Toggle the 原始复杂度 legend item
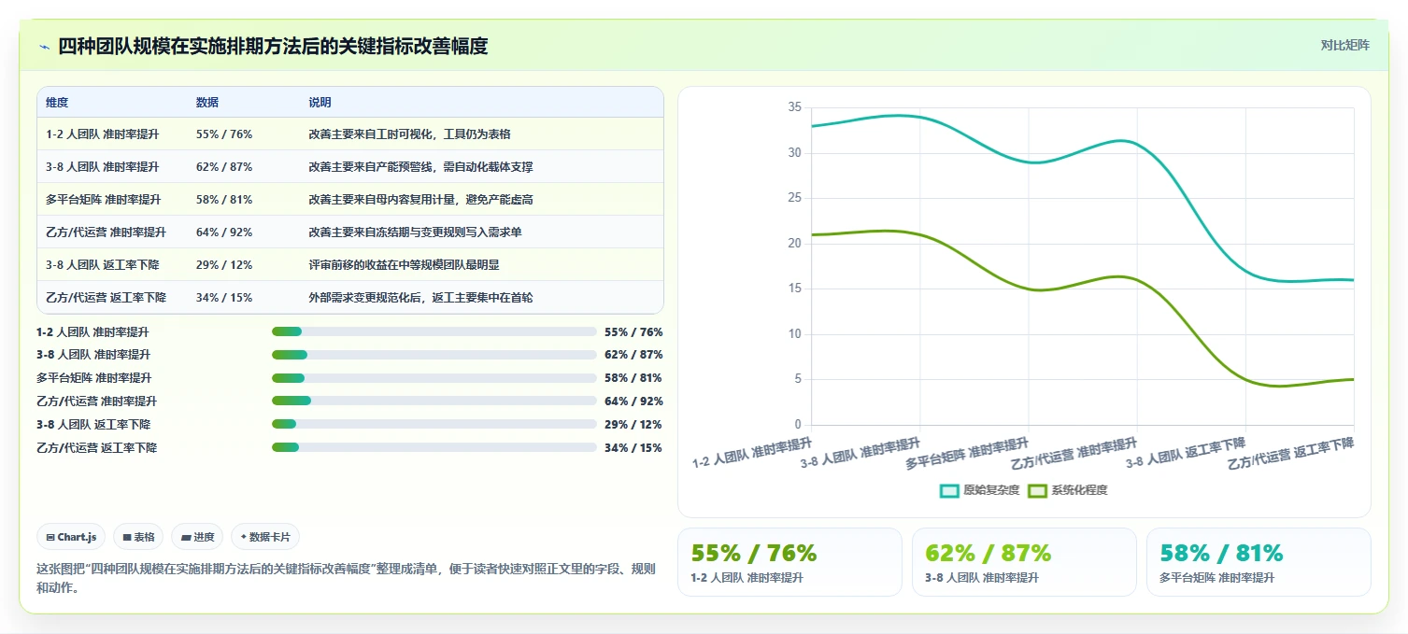This screenshot has width=1408, height=634. click(979, 490)
